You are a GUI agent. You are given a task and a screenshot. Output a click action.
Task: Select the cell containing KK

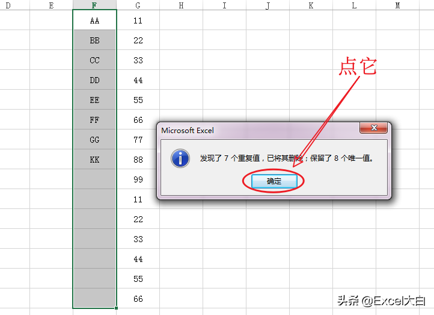point(94,160)
